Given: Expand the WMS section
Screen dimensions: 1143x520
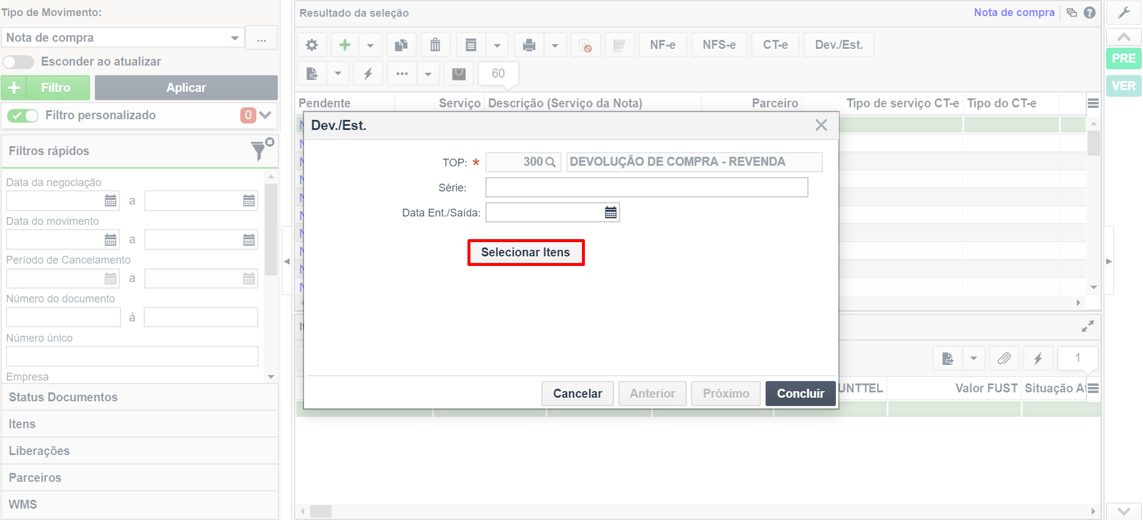Looking at the screenshot, I should (140, 504).
